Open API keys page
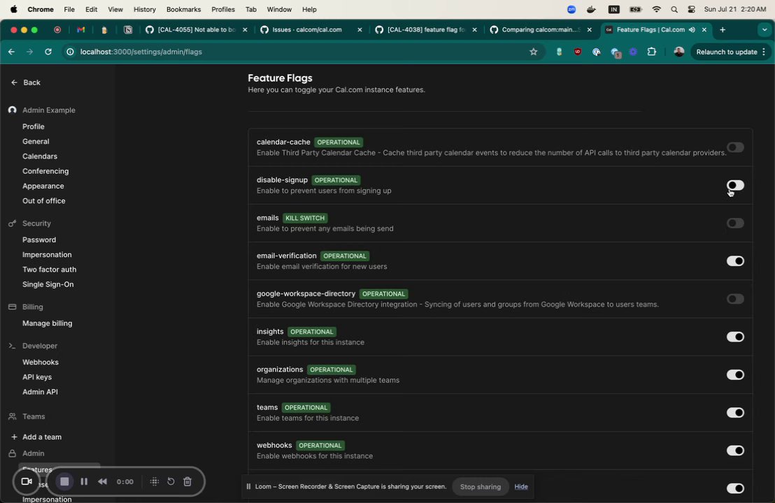This screenshot has width=775, height=503. 37,377
